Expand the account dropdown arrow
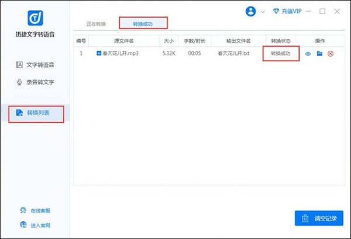This screenshot has width=351, height=239. pos(263,12)
